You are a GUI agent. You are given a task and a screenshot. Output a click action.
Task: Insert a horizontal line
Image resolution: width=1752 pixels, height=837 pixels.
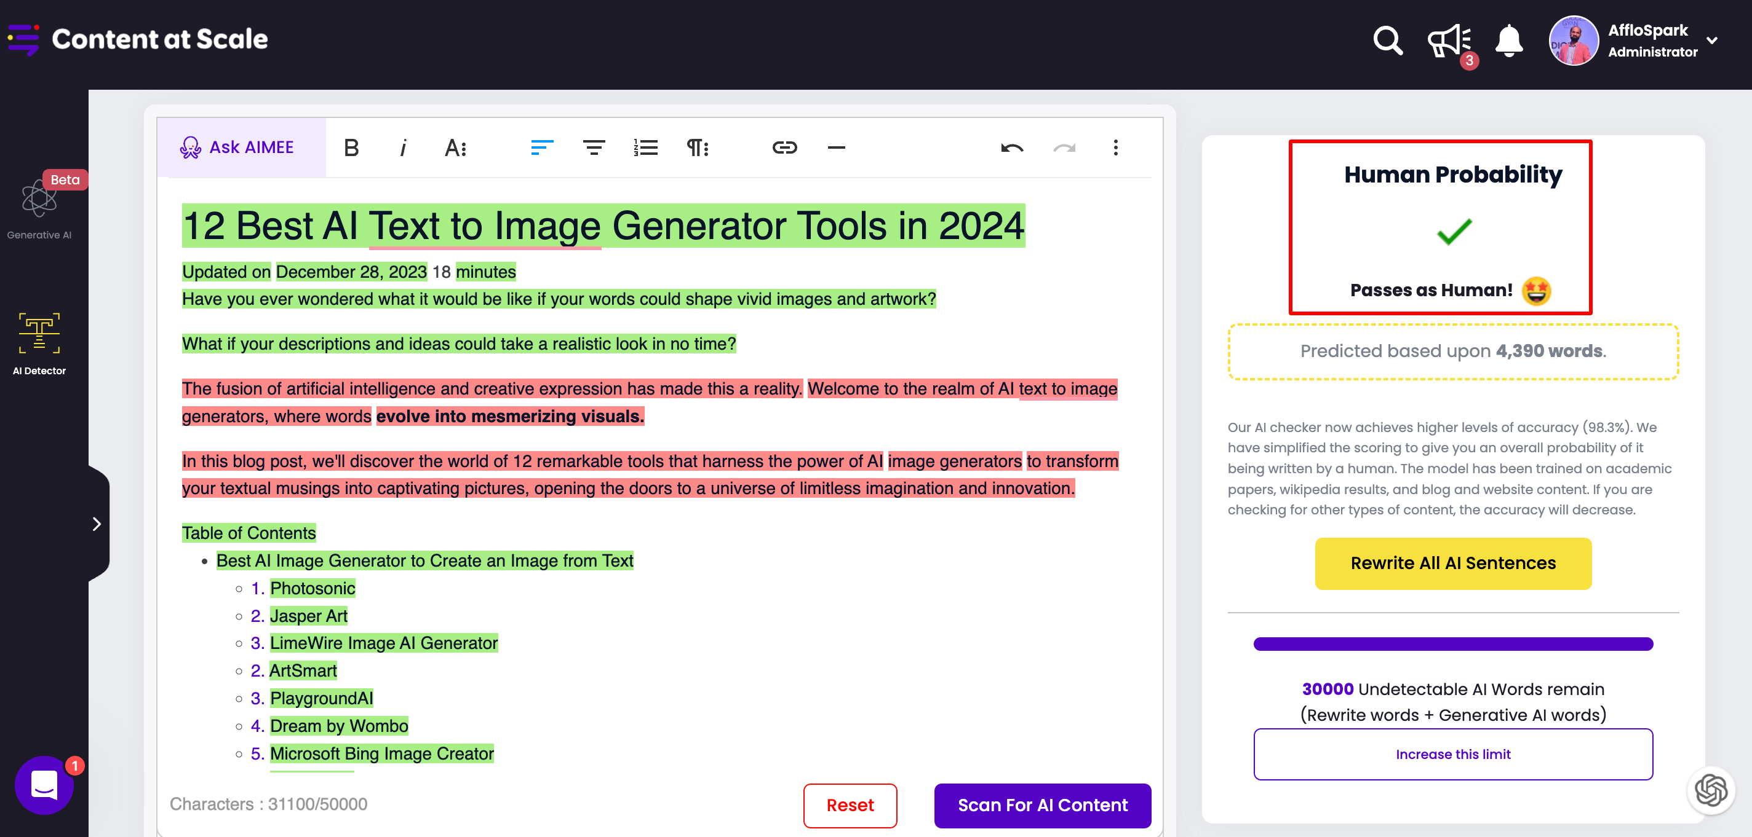pos(836,147)
